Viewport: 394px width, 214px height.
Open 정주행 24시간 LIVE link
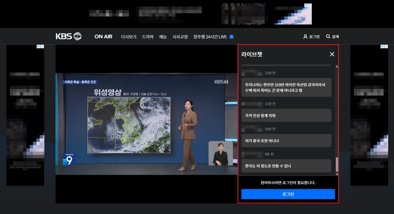coord(210,37)
